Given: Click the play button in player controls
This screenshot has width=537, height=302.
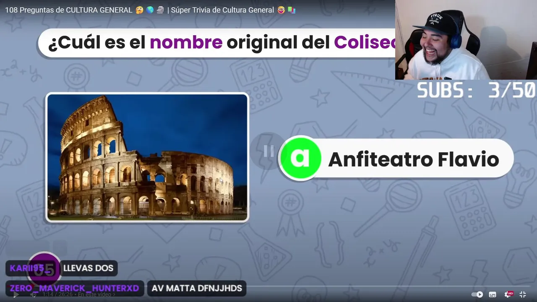Looking at the screenshot, I should pos(16,294).
